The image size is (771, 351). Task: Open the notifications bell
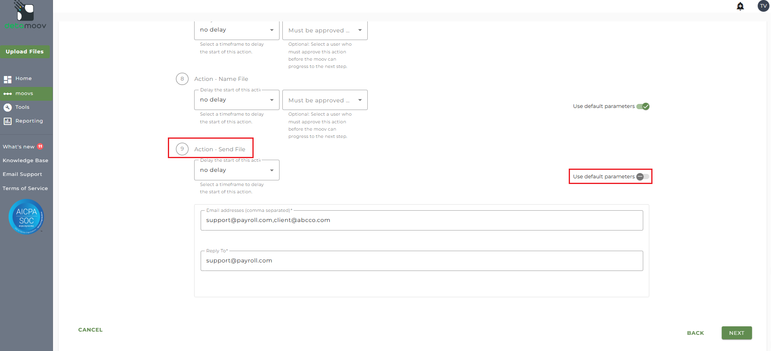(x=740, y=6)
